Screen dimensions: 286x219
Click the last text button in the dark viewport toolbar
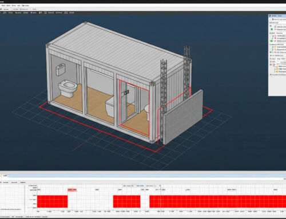[71, 13]
